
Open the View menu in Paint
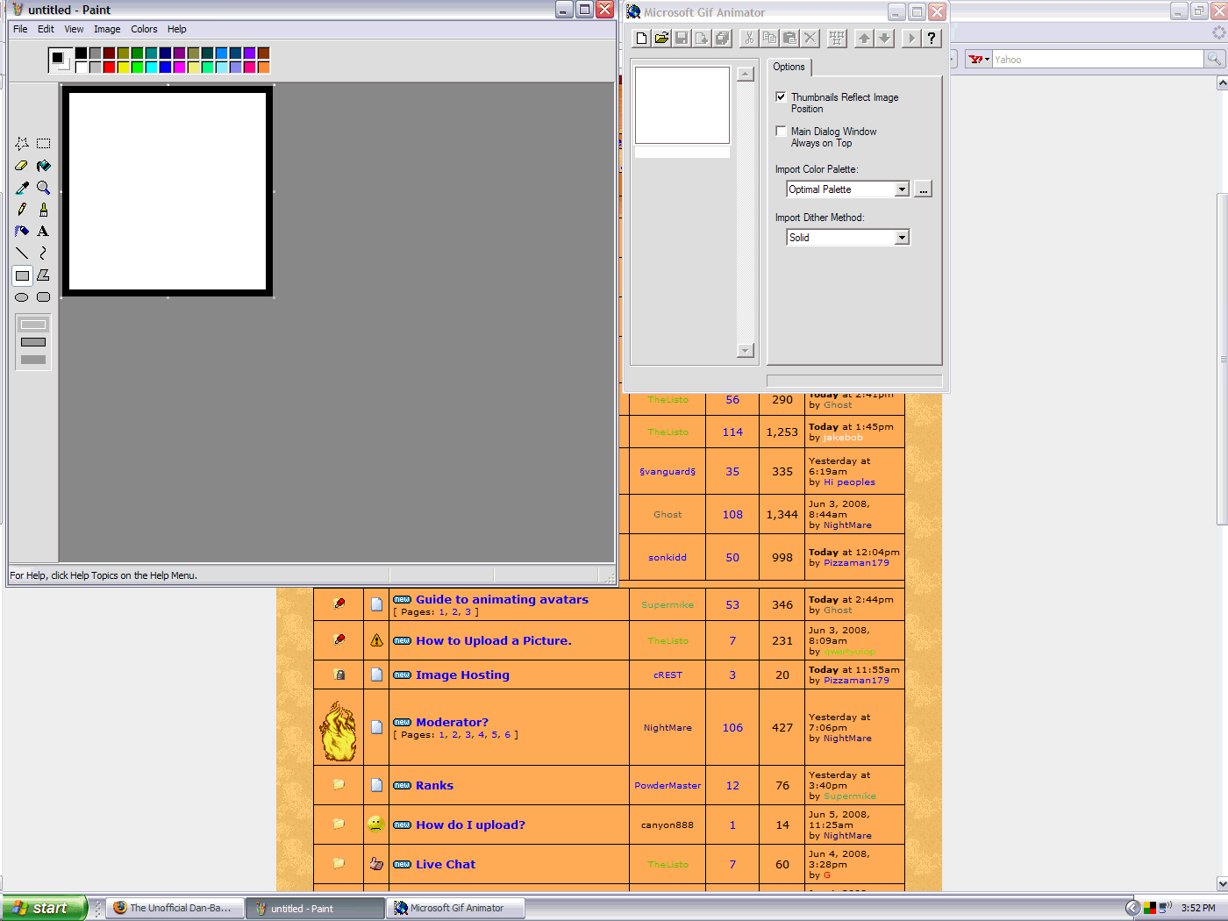(75, 29)
